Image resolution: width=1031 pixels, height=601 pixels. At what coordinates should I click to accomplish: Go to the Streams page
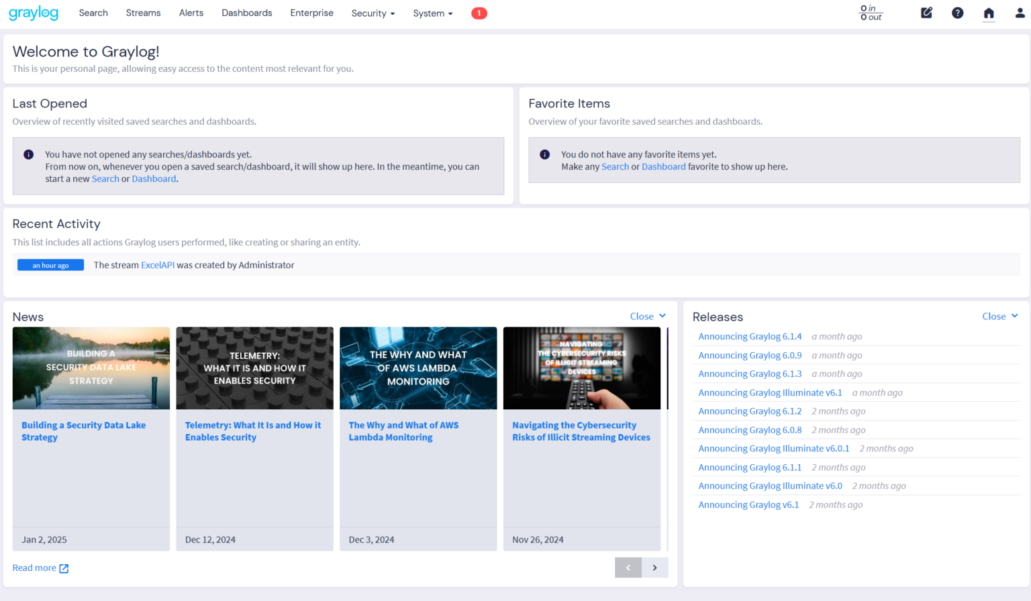click(142, 13)
